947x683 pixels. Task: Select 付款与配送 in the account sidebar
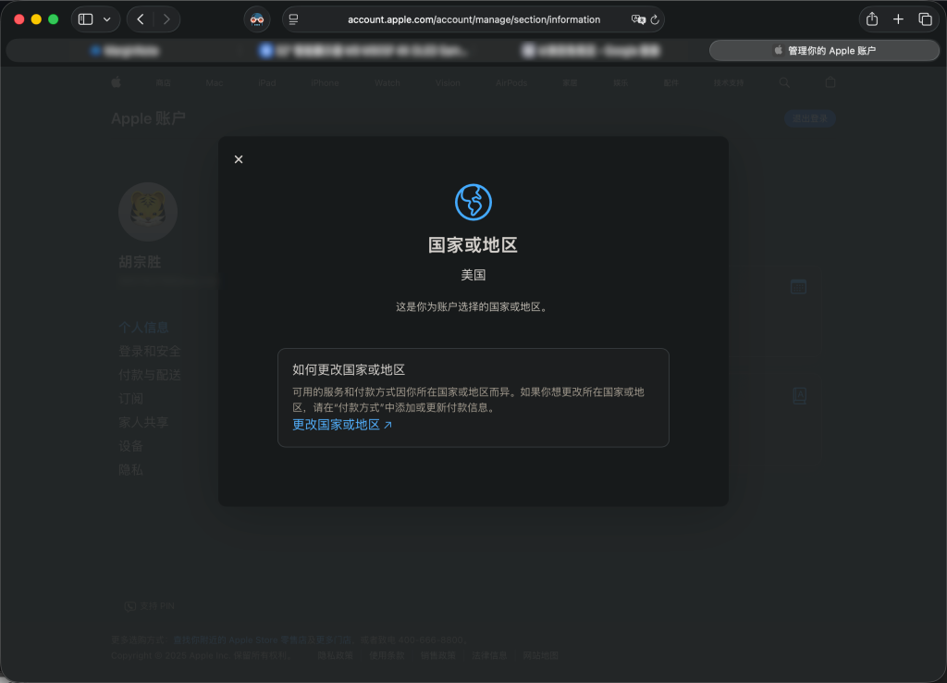tap(148, 375)
